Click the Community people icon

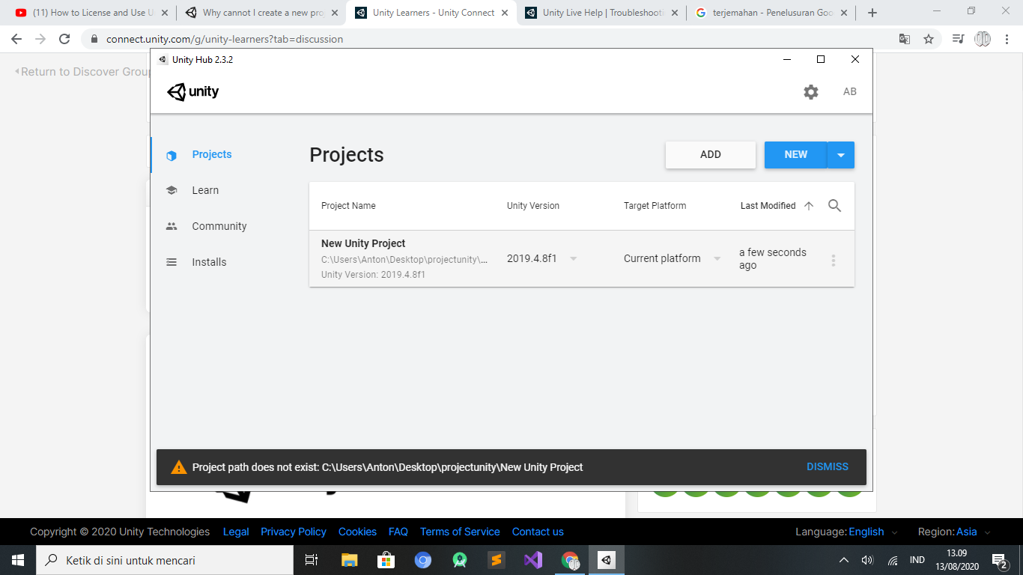(171, 226)
